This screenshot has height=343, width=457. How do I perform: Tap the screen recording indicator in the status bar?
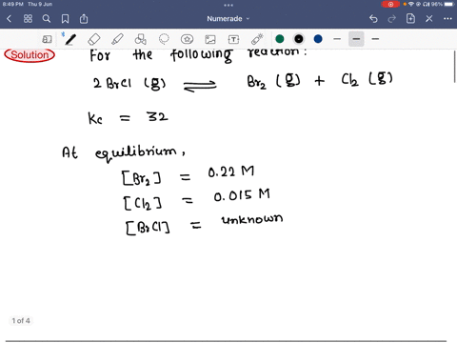[x=390, y=4]
